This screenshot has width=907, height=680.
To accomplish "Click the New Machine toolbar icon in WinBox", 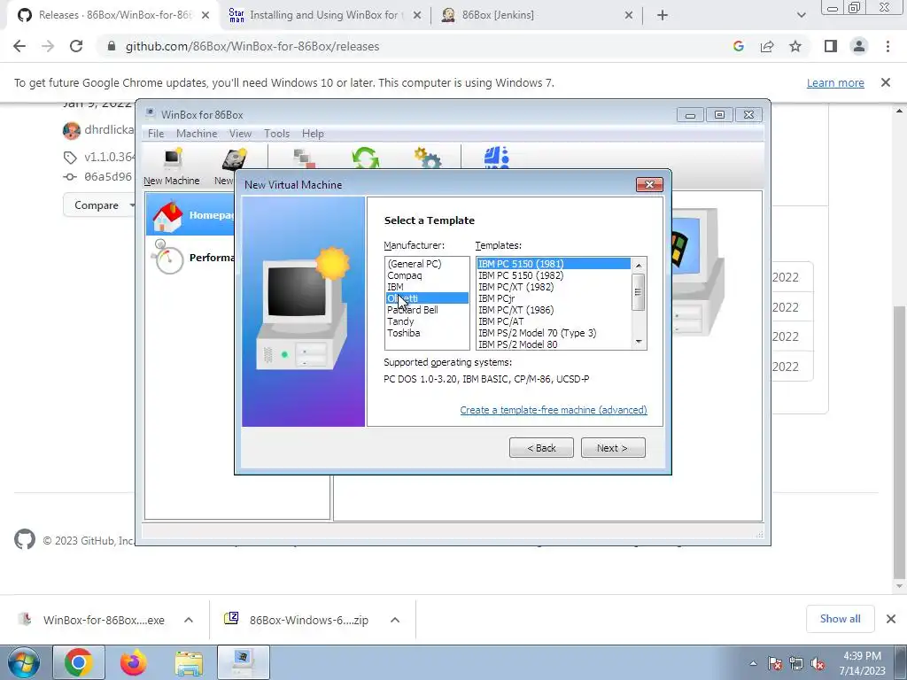I will tap(172, 166).
